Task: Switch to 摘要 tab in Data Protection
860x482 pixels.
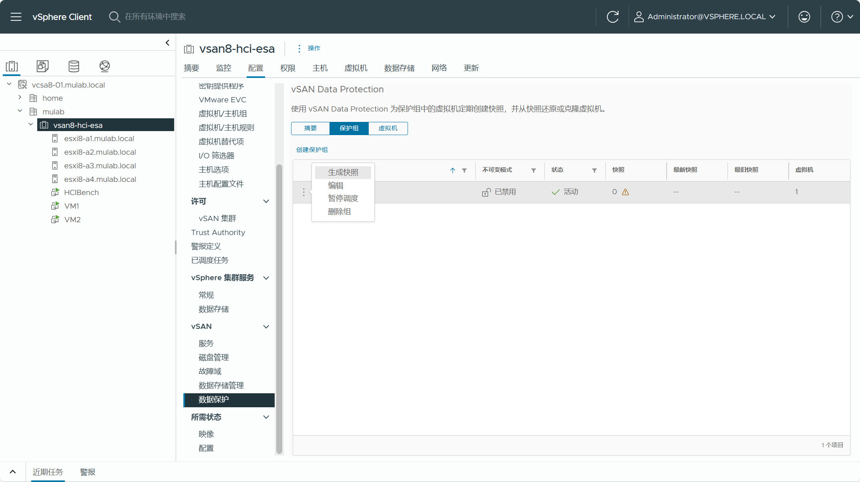Action: point(311,128)
